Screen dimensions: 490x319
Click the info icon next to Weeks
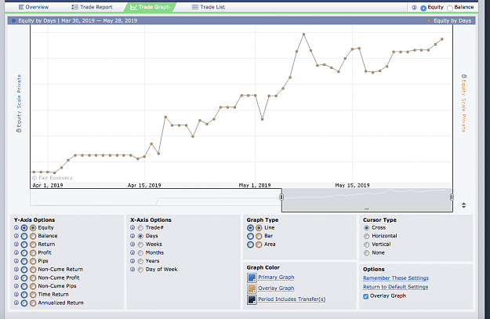click(132, 245)
